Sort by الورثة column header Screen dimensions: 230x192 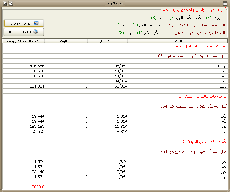[178, 41]
